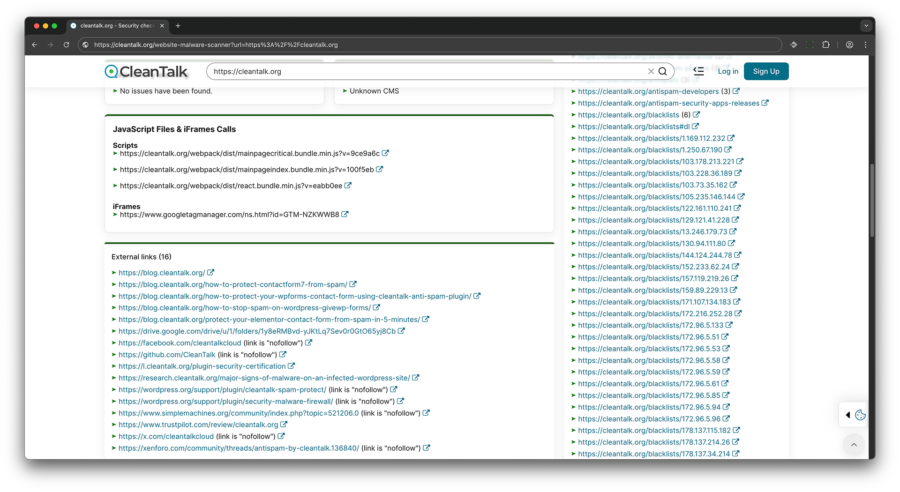Open external icon after antispam-developers (3)
The image size is (900, 492).
click(736, 91)
